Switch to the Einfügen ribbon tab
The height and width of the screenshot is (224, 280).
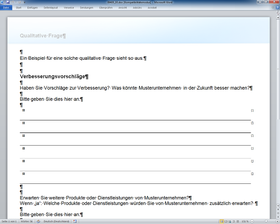click(32, 8)
